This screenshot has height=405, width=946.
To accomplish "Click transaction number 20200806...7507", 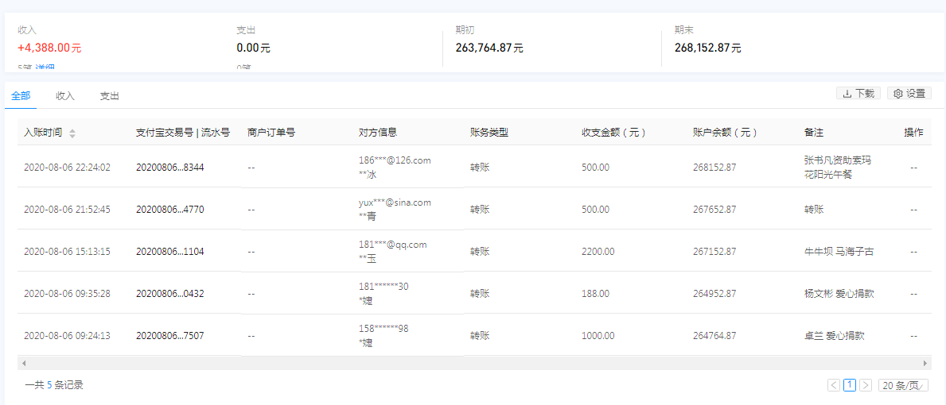I will click(x=169, y=336).
